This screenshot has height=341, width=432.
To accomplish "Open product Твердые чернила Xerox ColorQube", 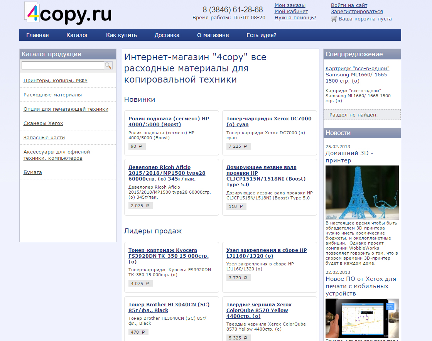I will click(259, 310).
